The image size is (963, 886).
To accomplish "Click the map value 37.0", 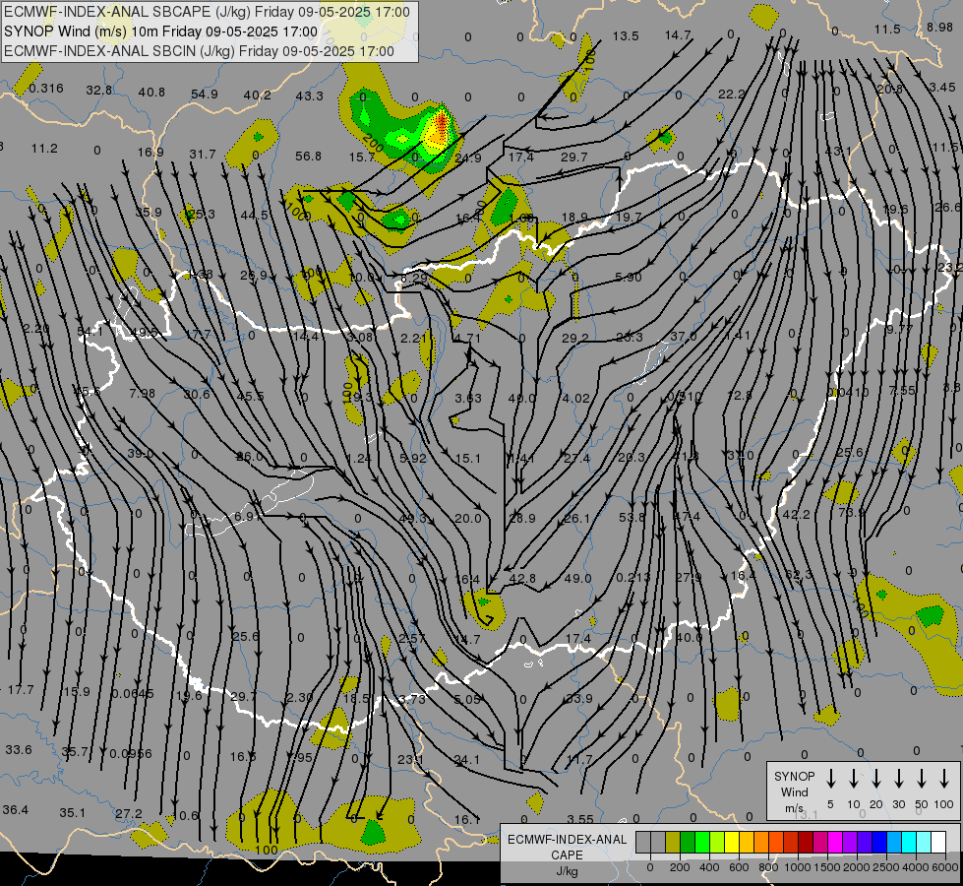I will pos(684,337).
